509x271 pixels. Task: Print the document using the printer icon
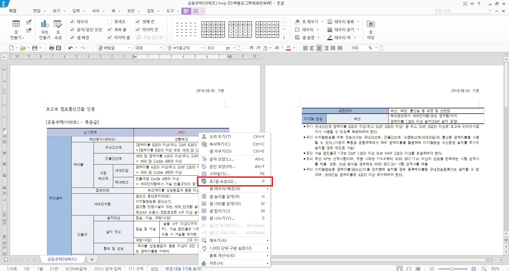pyautogui.click(x=52, y=48)
